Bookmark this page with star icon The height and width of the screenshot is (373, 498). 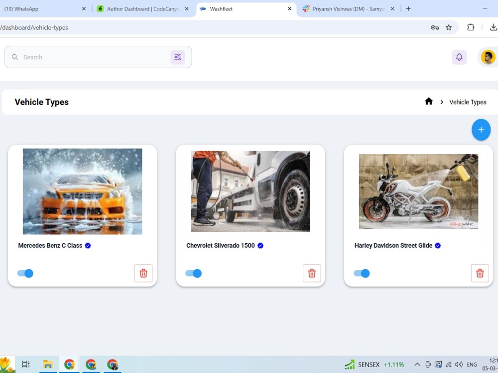449,27
